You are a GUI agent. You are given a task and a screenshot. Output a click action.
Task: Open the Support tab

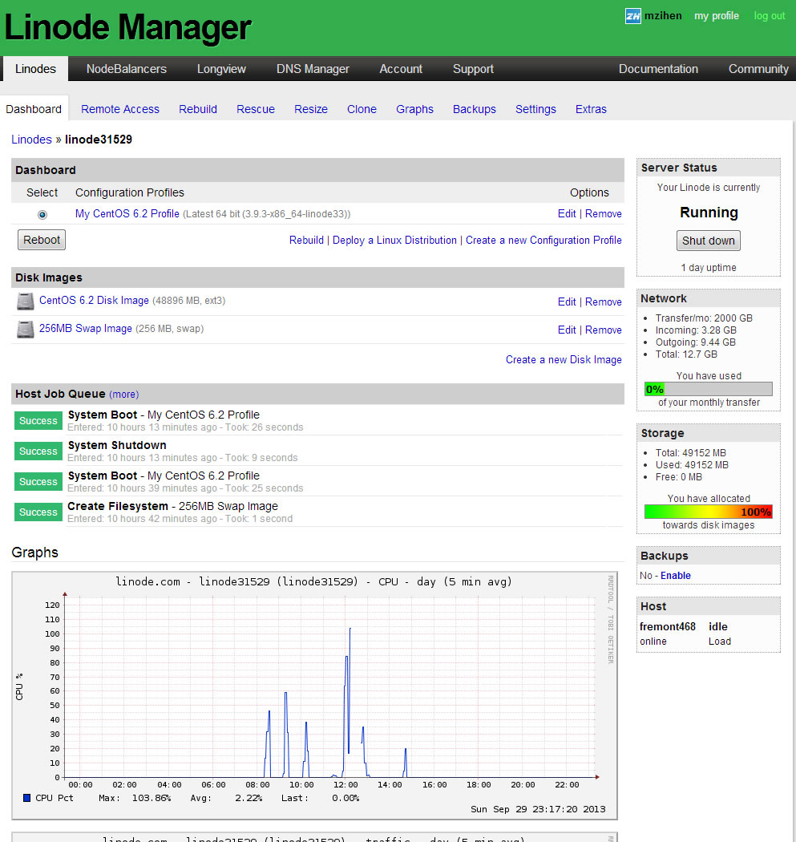point(473,69)
